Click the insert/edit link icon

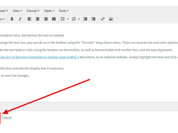(x=103, y=19)
